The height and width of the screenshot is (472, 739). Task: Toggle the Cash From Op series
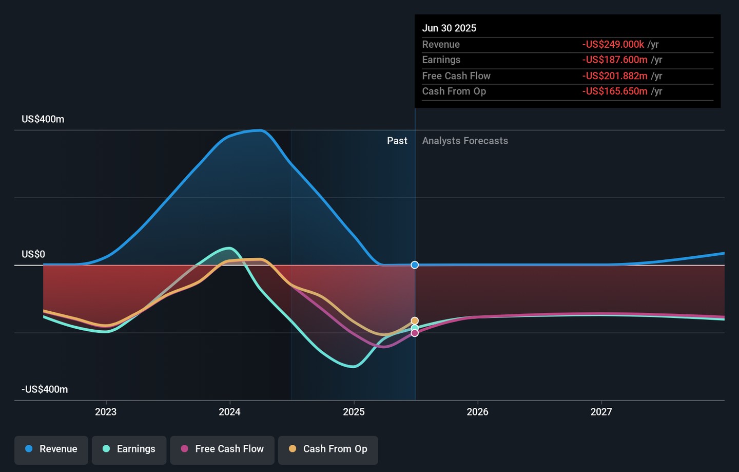[x=328, y=449]
